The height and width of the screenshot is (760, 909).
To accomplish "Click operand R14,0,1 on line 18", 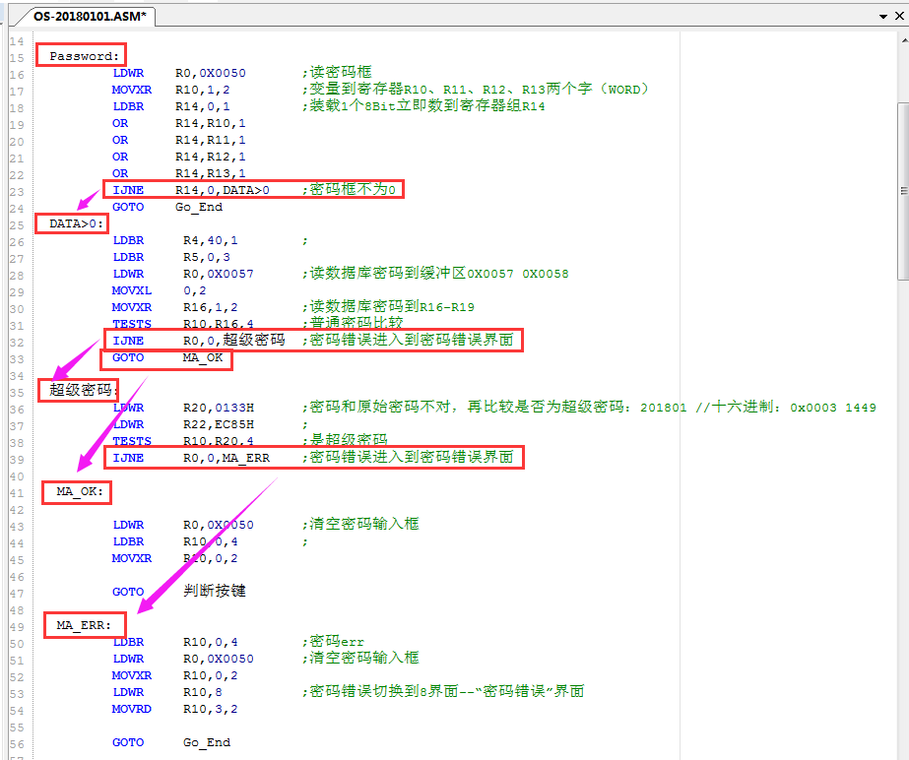I will point(202,106).
